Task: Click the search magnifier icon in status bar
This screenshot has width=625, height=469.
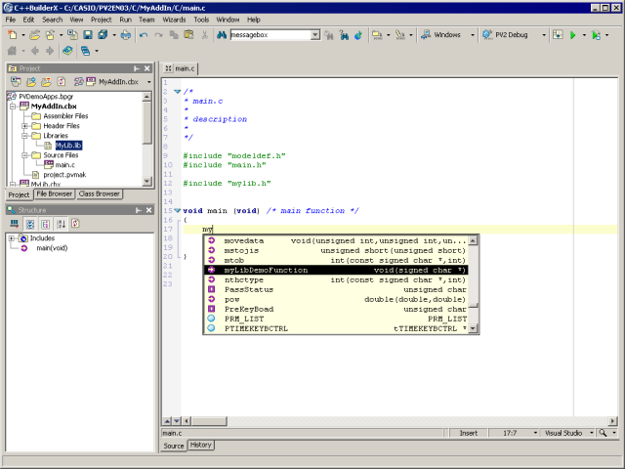Action: (x=603, y=433)
